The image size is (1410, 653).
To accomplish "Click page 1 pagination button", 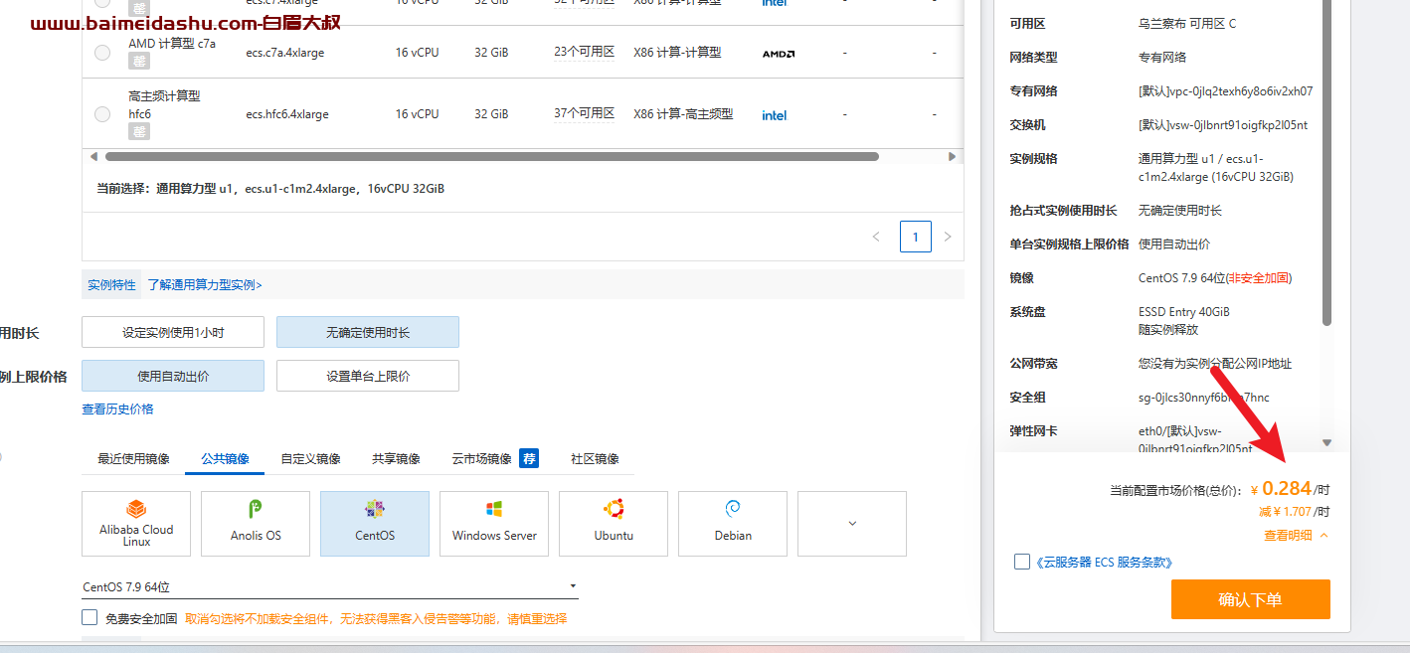I will tap(916, 237).
